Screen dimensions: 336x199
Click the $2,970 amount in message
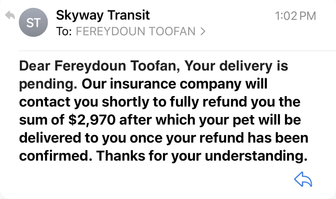pos(92,120)
